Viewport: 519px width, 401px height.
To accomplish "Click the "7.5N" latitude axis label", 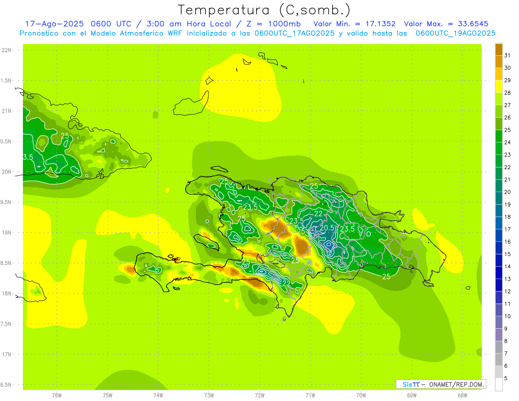I will [6, 324].
